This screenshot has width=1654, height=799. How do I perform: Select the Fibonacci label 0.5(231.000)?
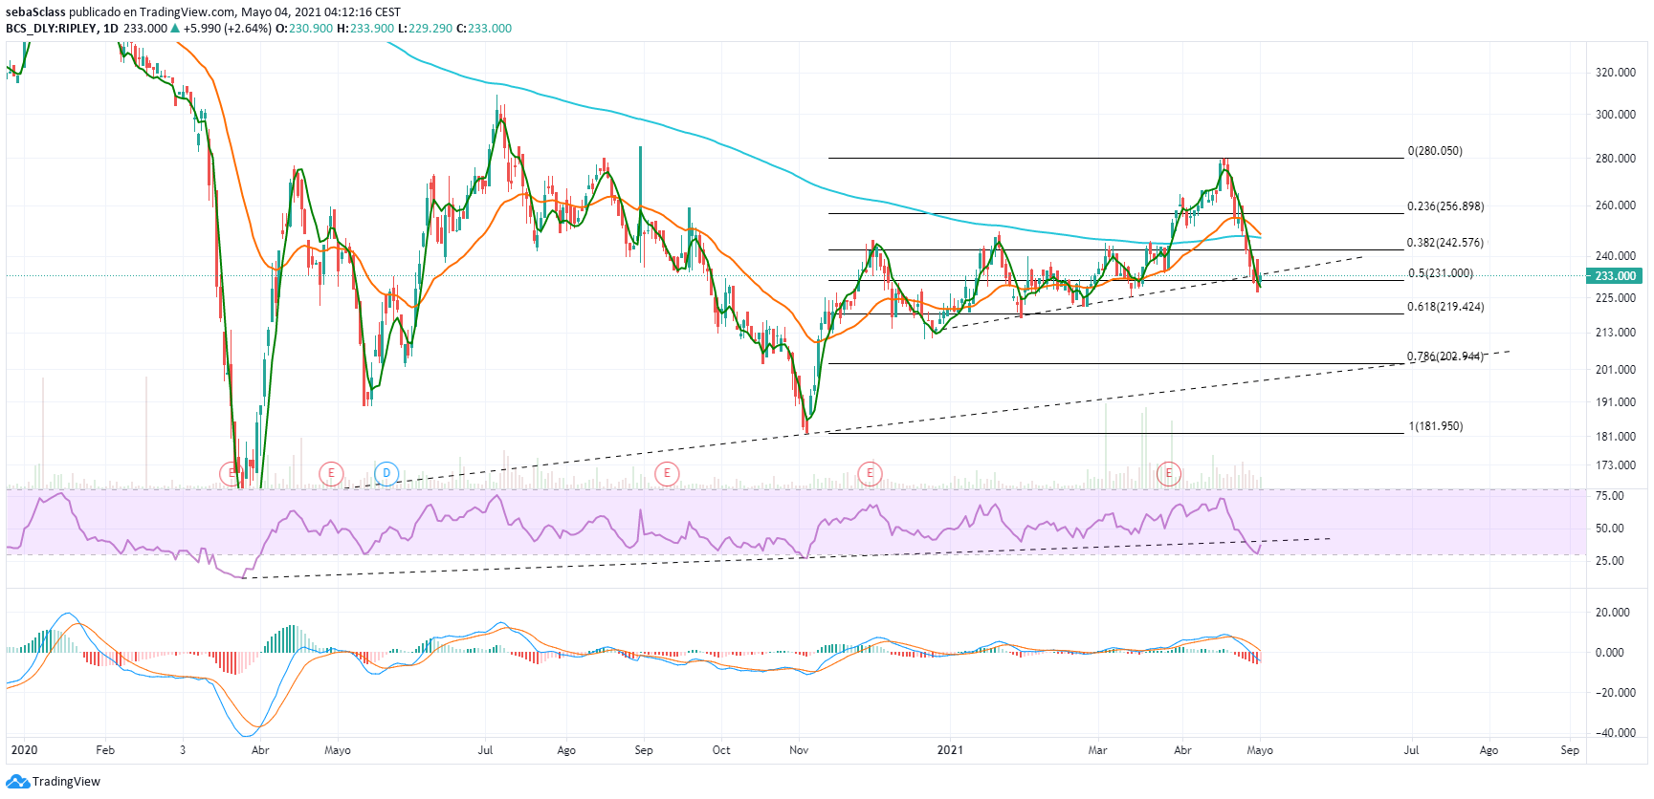(1441, 273)
